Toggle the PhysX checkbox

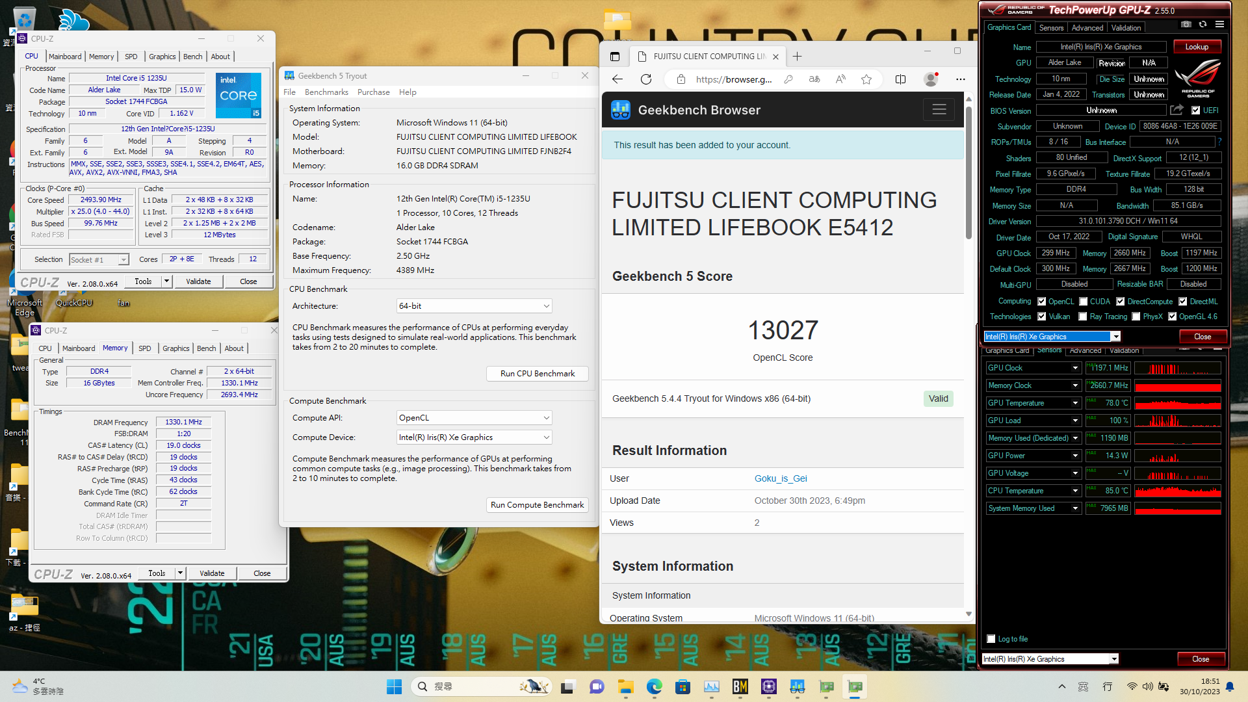coord(1136,317)
